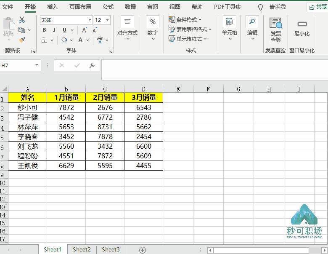Click the fill color bucket icon

(x=64, y=40)
